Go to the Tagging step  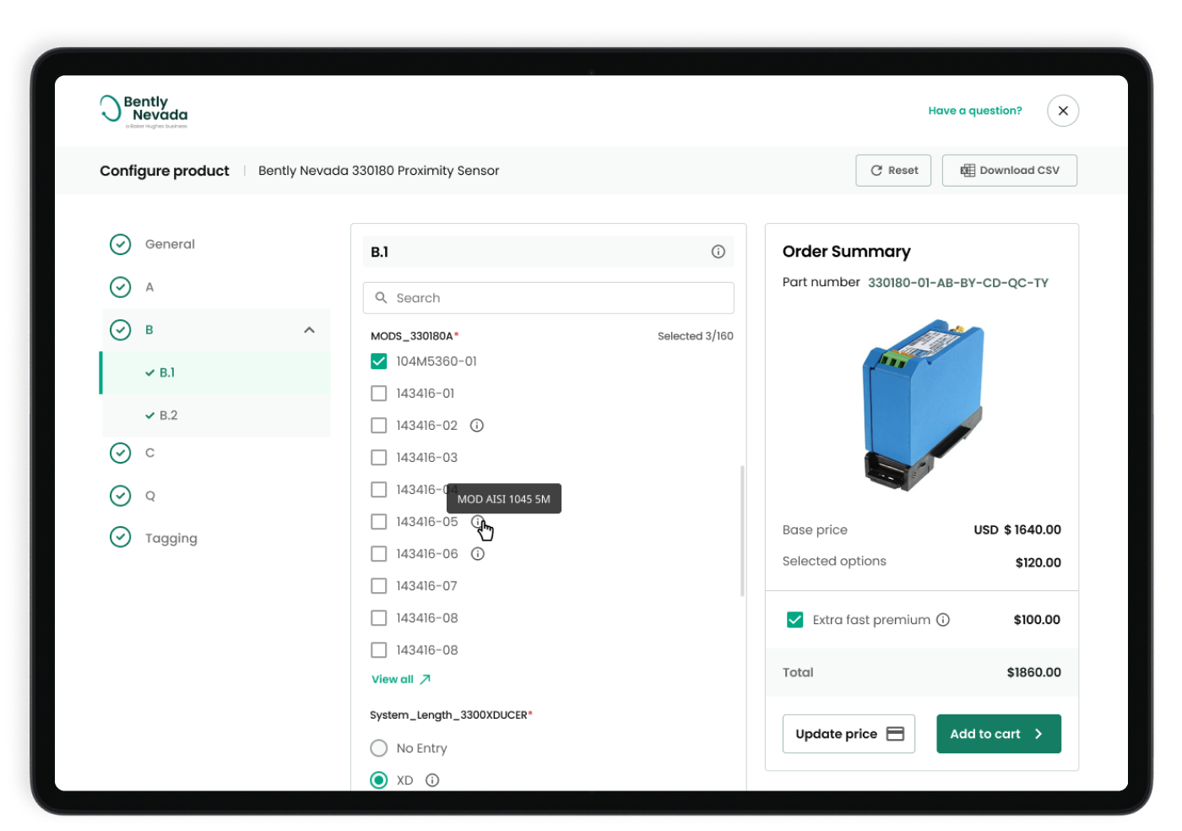point(171,539)
